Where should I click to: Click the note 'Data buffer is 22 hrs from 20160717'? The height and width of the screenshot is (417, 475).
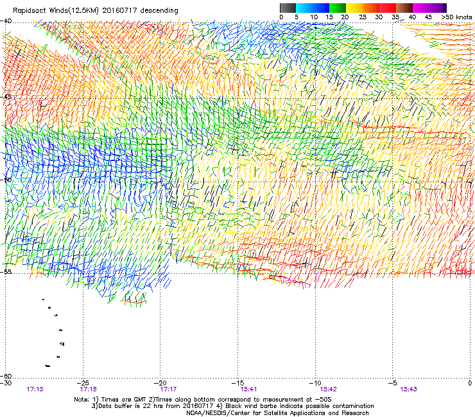(x=156, y=406)
